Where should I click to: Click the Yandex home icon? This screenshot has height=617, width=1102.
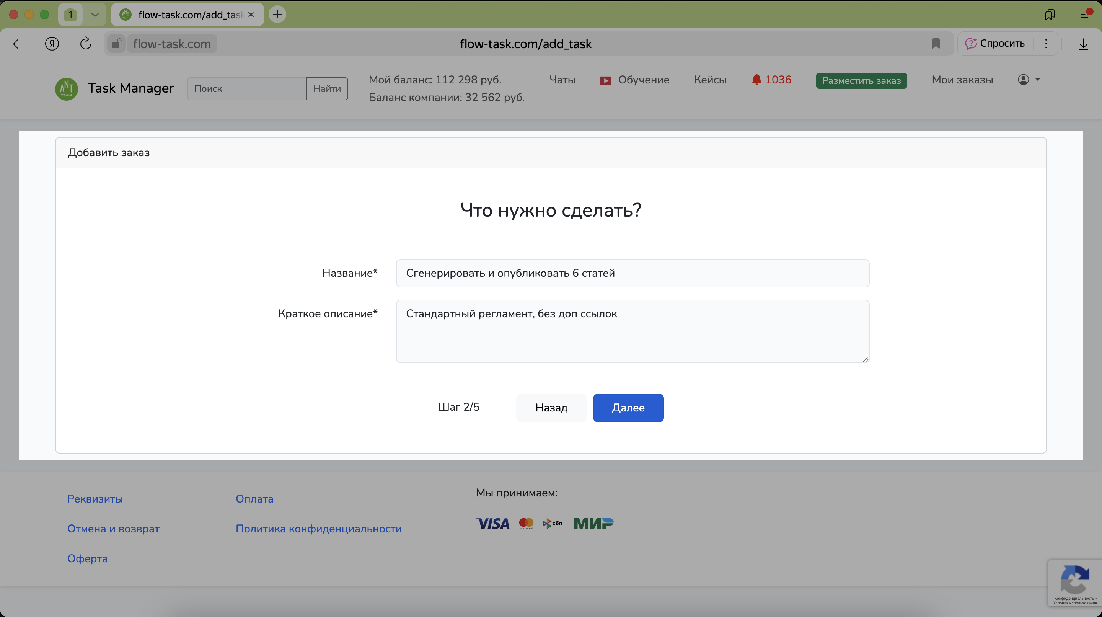click(x=52, y=44)
